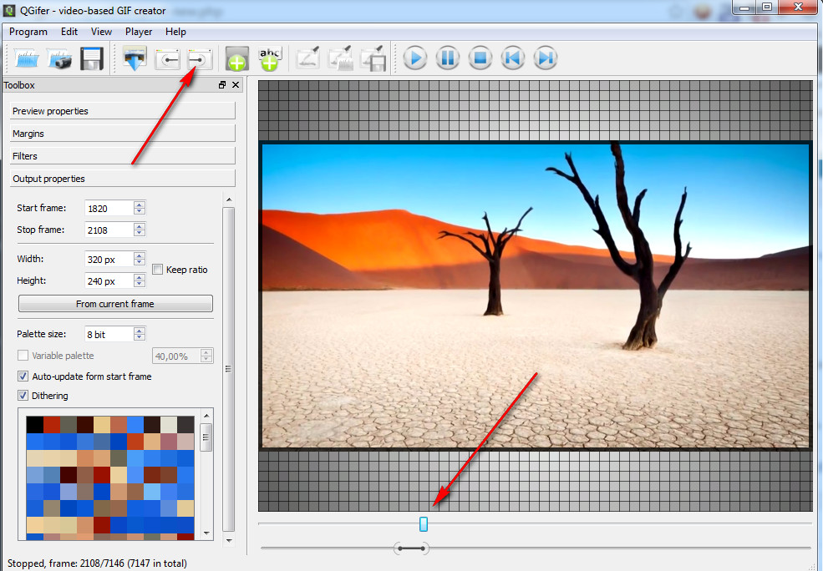Open the Filters section in Toolbox

(122, 156)
